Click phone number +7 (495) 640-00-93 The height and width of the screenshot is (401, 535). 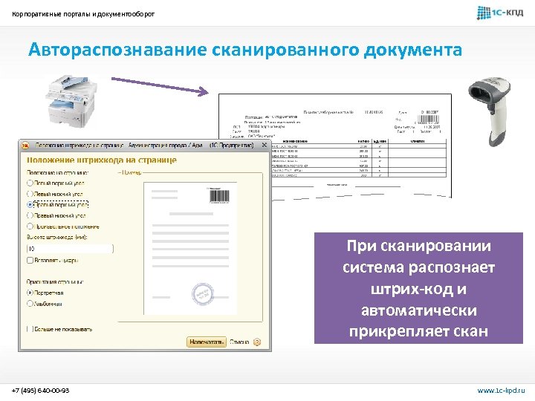coord(41,391)
